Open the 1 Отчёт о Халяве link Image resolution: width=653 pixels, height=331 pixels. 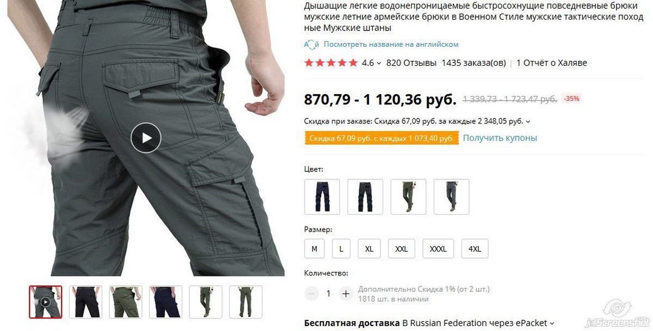(x=552, y=63)
